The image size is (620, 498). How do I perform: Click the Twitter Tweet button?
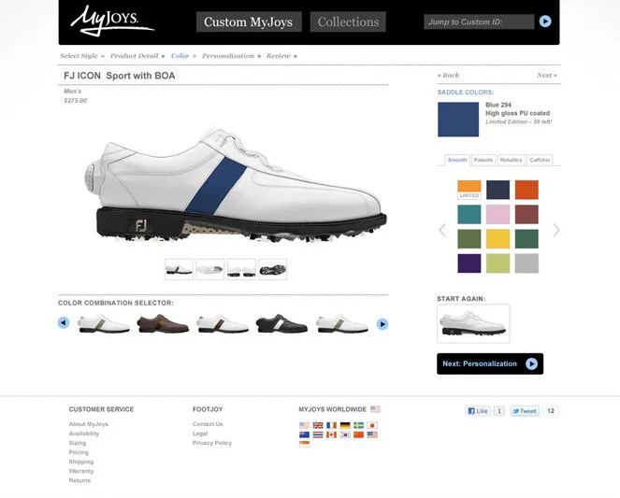525,411
